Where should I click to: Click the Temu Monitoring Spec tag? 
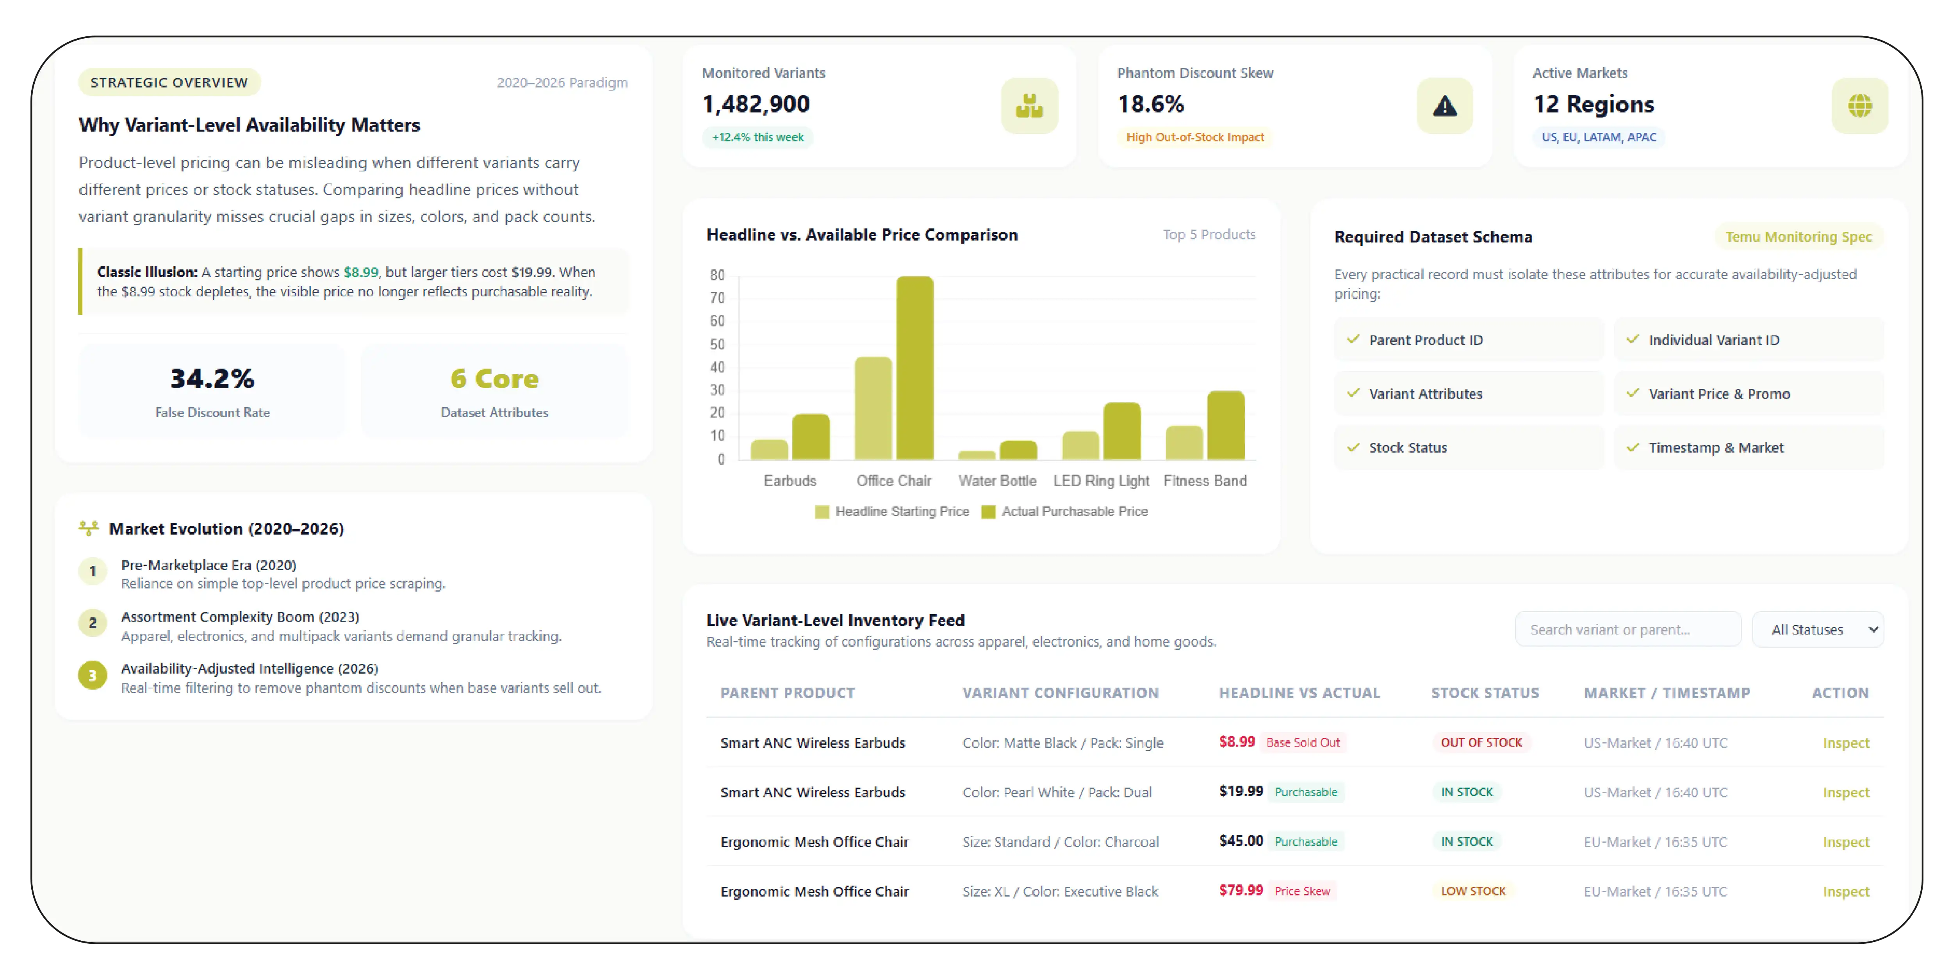(1798, 236)
